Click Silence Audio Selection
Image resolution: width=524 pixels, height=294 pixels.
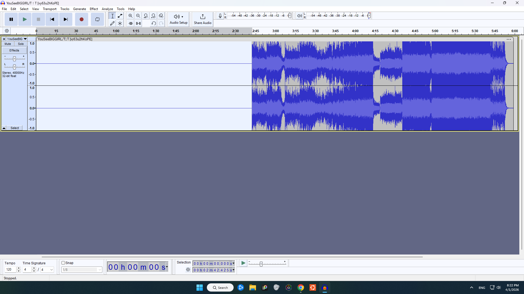coord(138,23)
